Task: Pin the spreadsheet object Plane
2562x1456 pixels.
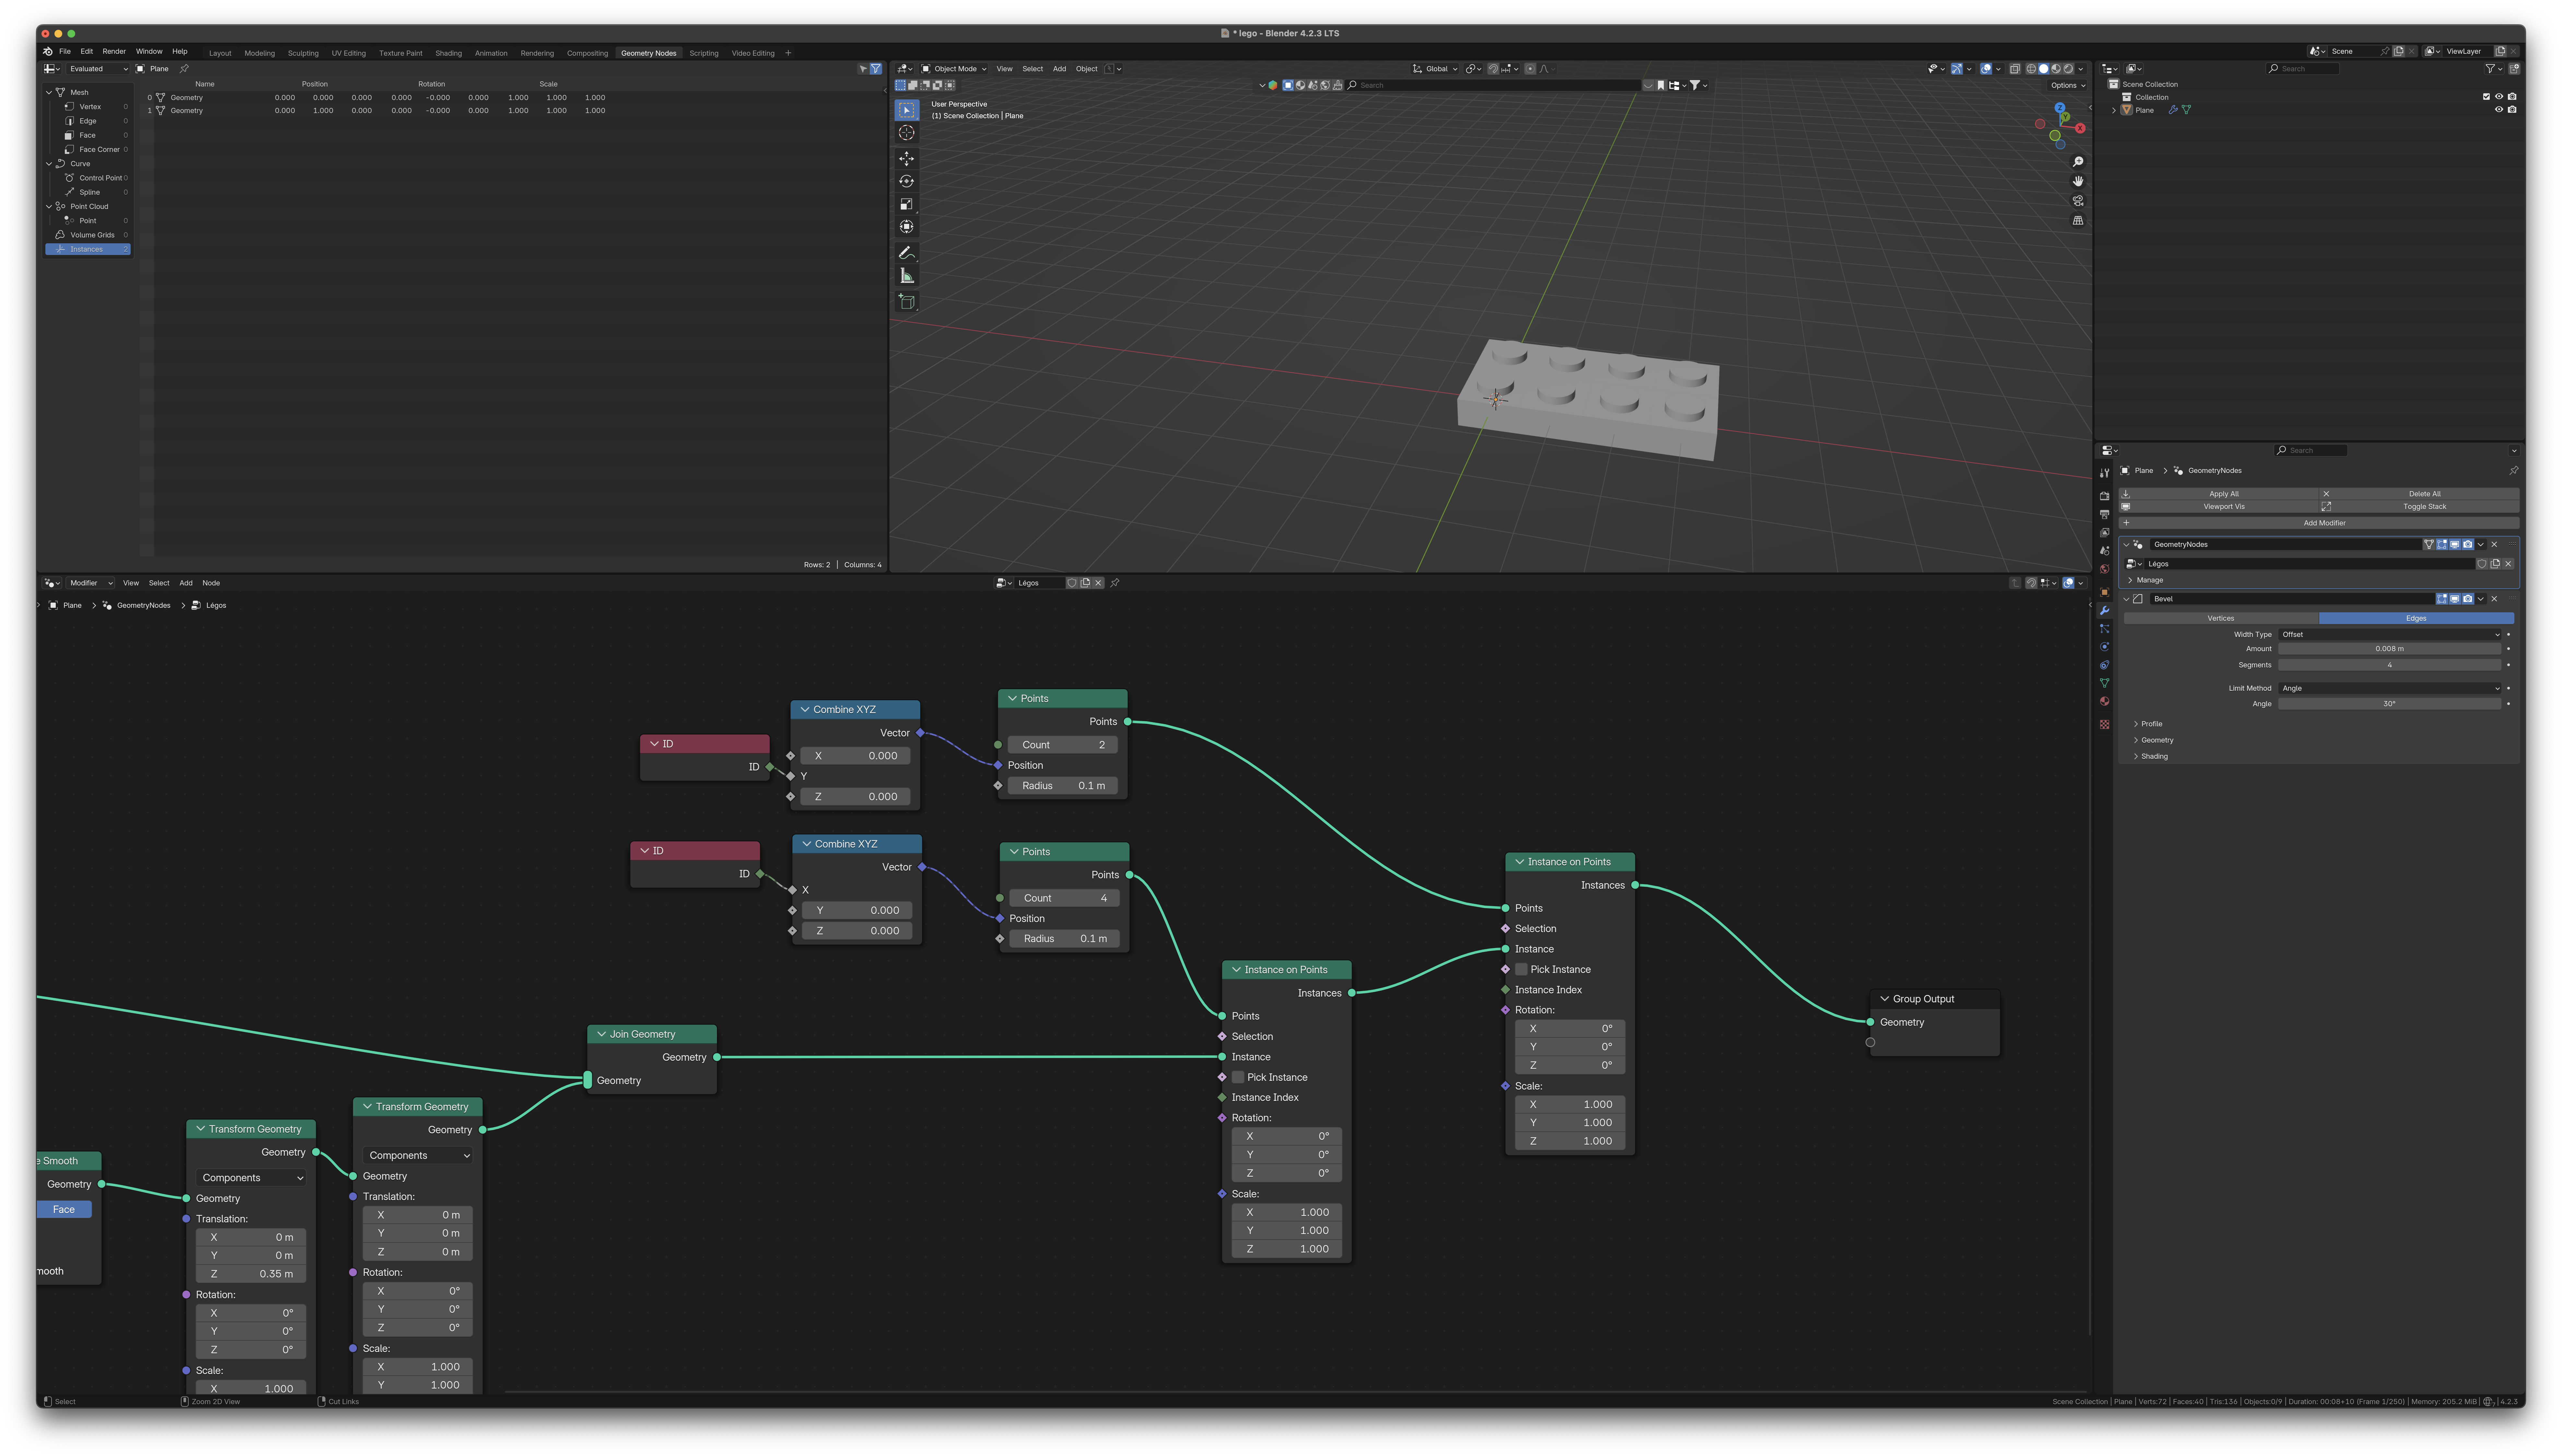Action: [184, 69]
